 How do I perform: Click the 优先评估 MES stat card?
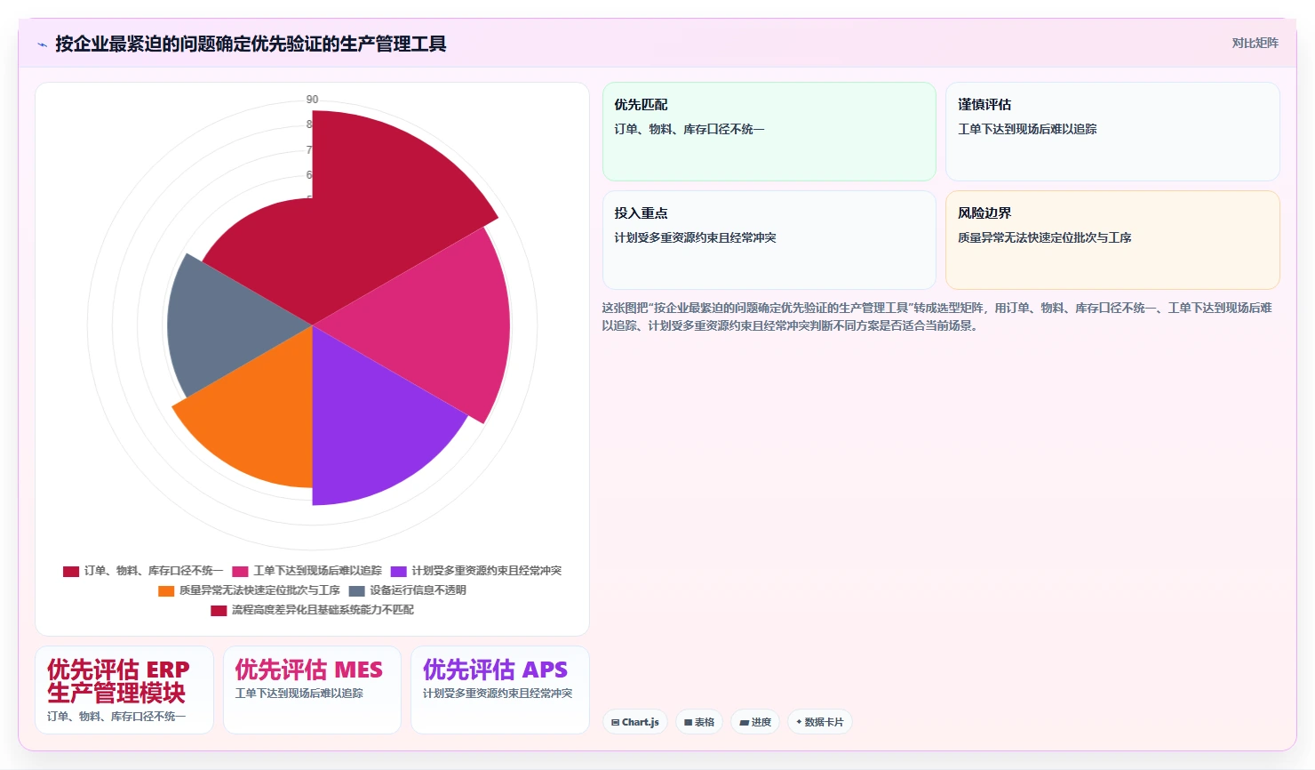point(312,690)
